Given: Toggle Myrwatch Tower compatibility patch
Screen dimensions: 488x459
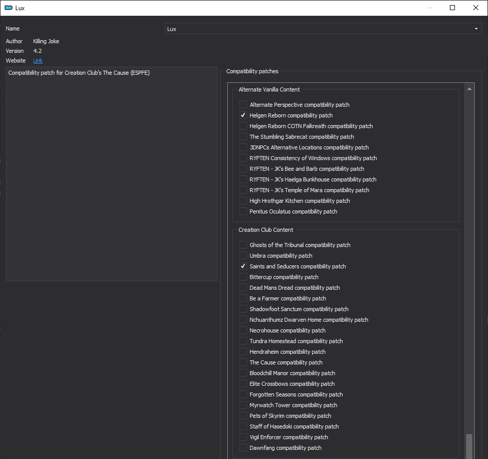Looking at the screenshot, I should (x=243, y=405).
